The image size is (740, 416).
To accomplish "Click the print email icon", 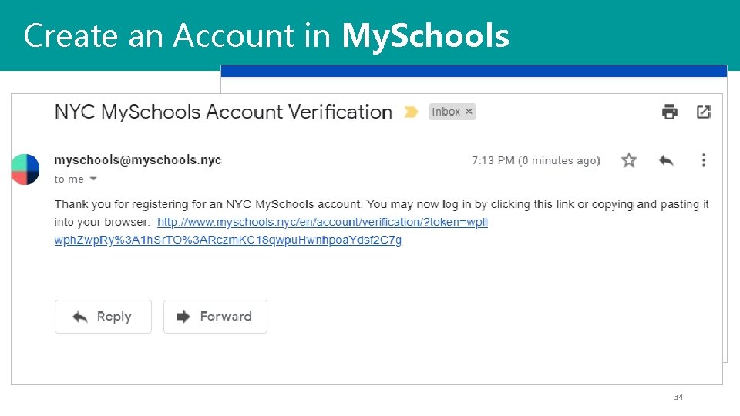I will point(670,112).
